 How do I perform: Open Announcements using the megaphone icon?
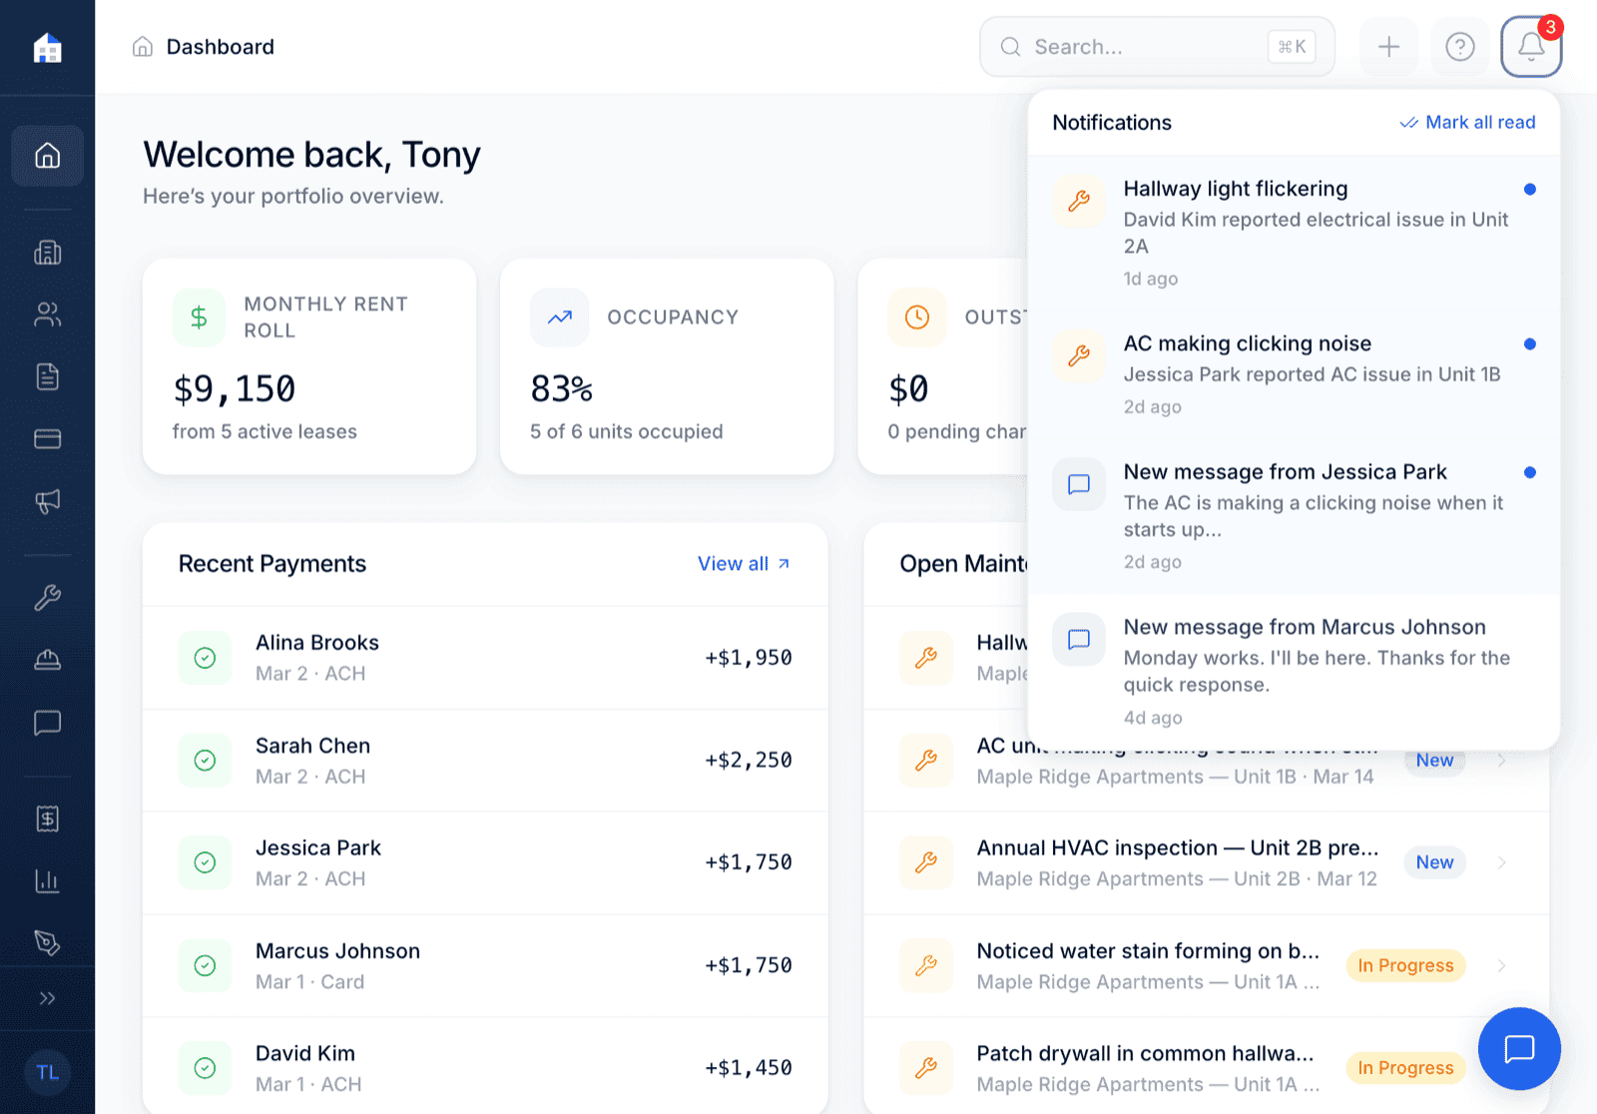point(47,501)
